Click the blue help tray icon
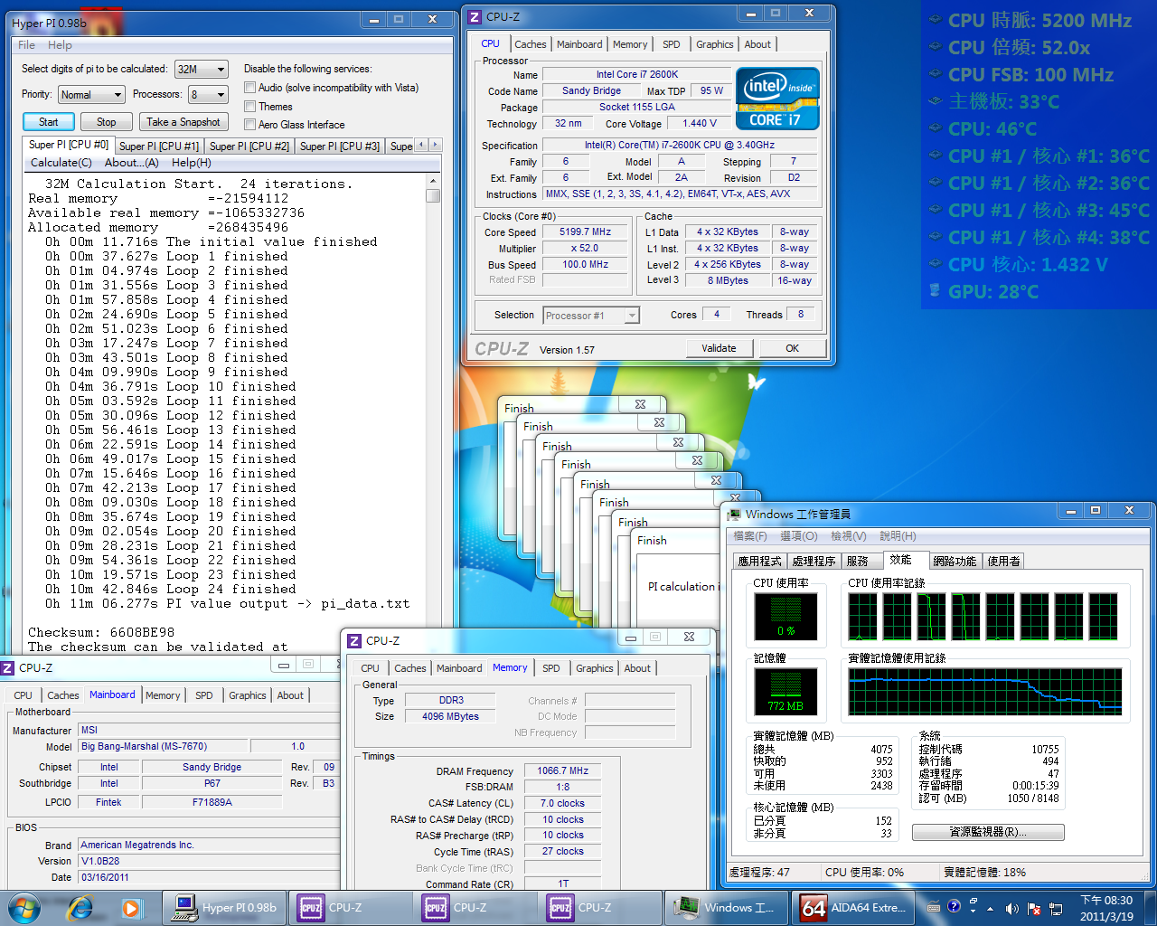The image size is (1157, 926). [x=954, y=906]
